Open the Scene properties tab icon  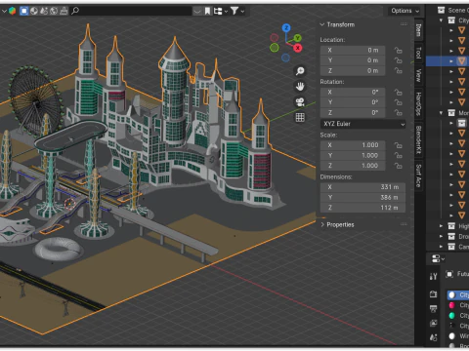(433, 337)
